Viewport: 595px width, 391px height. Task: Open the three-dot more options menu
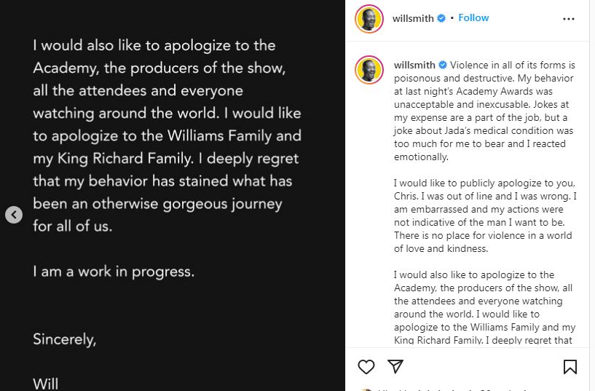(x=569, y=19)
